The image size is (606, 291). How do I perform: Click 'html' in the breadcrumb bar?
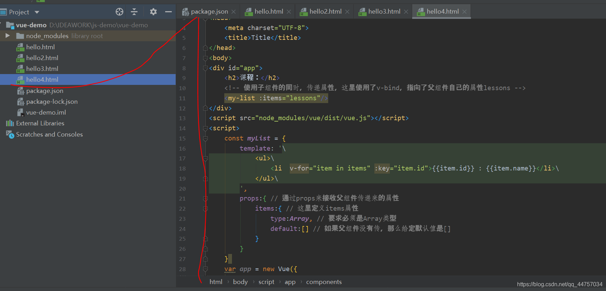pos(216,282)
